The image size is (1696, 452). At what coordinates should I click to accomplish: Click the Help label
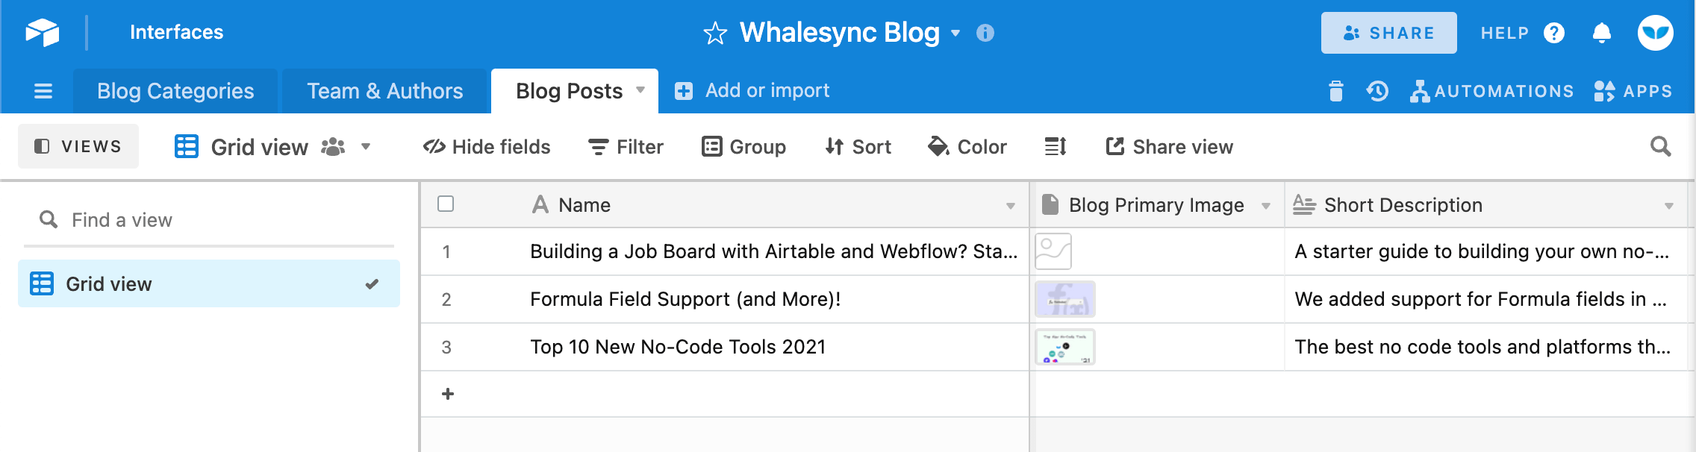click(x=1505, y=33)
